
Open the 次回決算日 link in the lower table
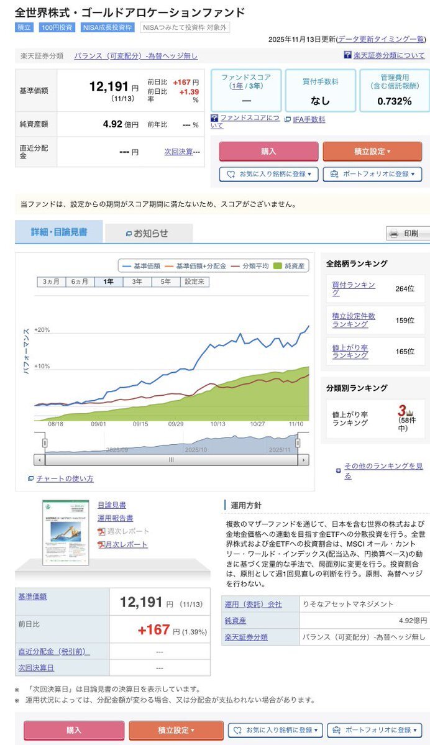click(x=36, y=667)
